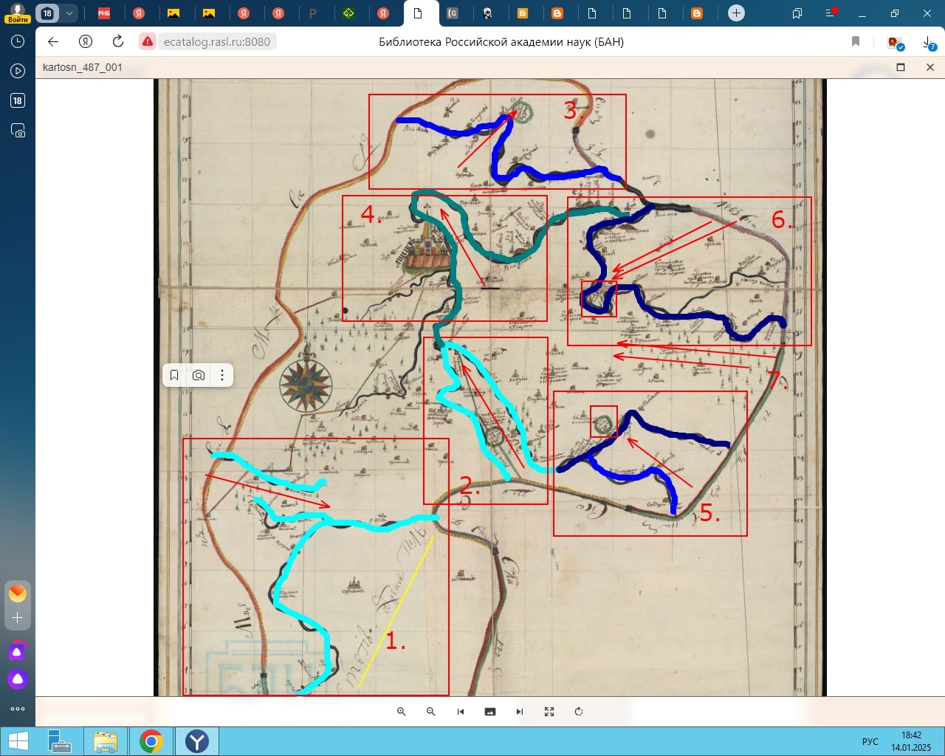Screen dimensions: 945x756
Task: Click page title Библиотека Российской академии наук
Action: [501, 42]
